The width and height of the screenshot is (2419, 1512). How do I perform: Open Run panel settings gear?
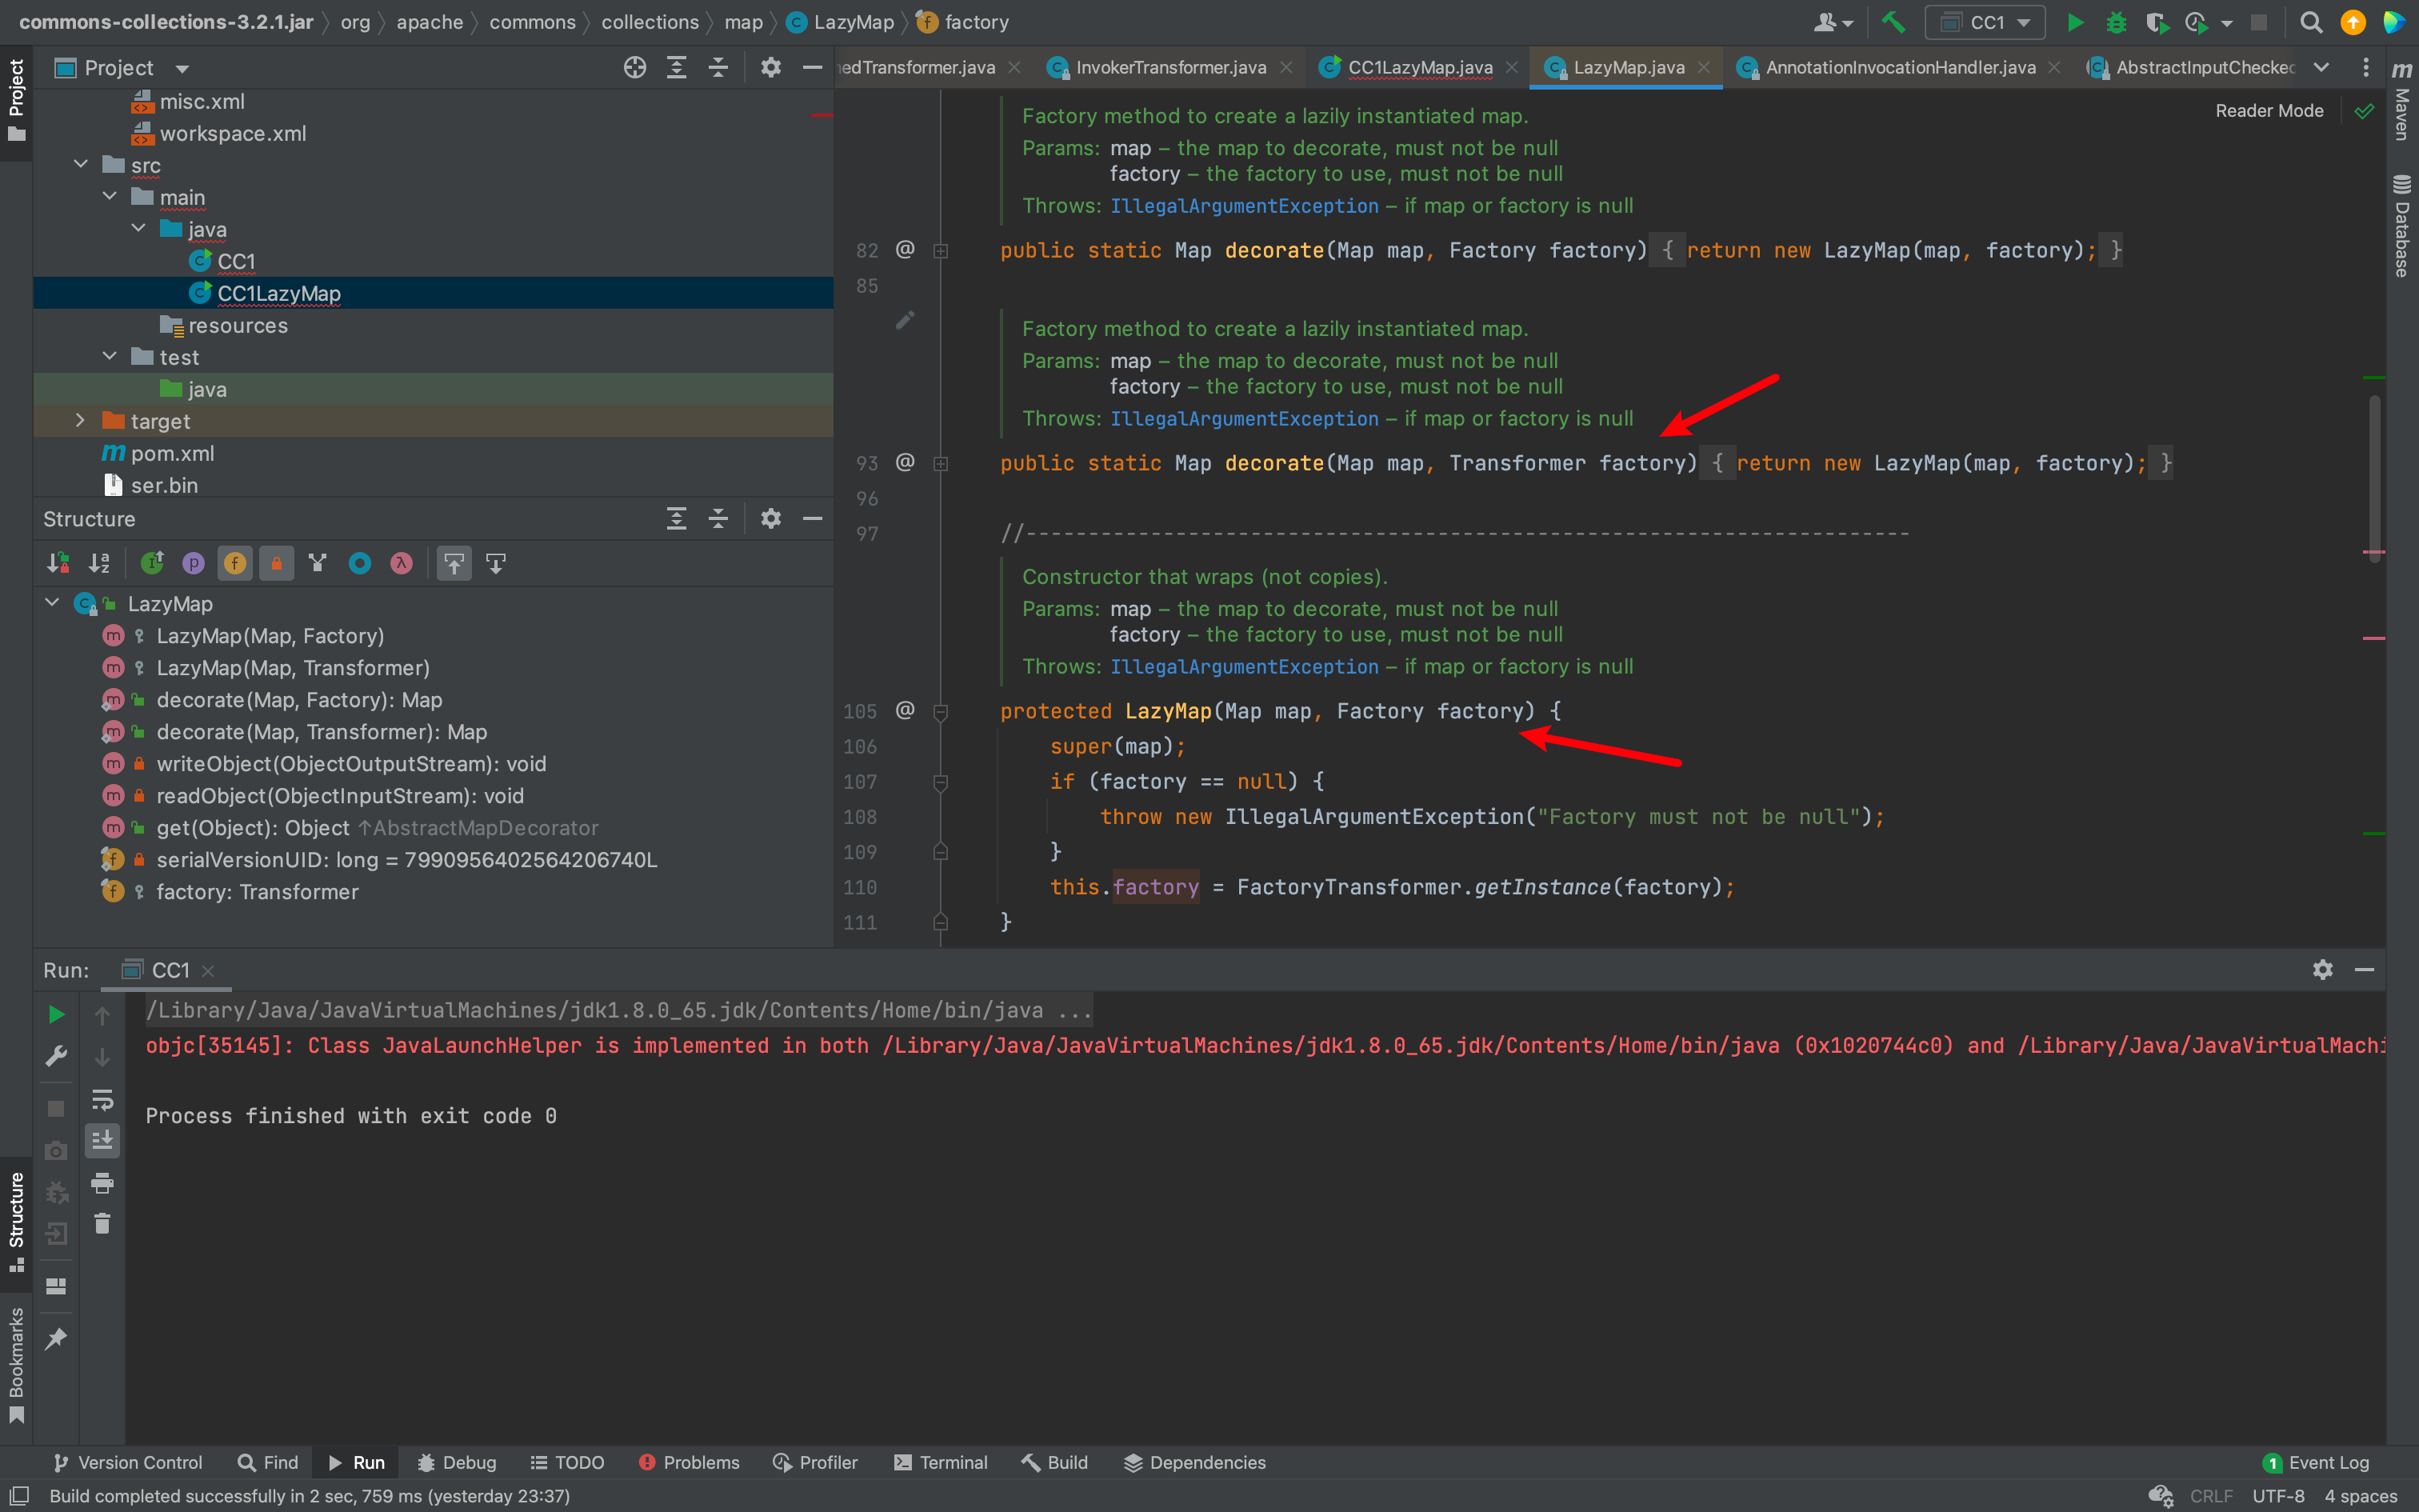(x=2323, y=969)
